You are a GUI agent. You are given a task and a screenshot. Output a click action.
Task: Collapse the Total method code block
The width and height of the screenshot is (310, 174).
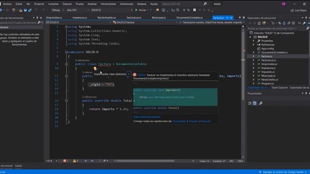click(66, 101)
